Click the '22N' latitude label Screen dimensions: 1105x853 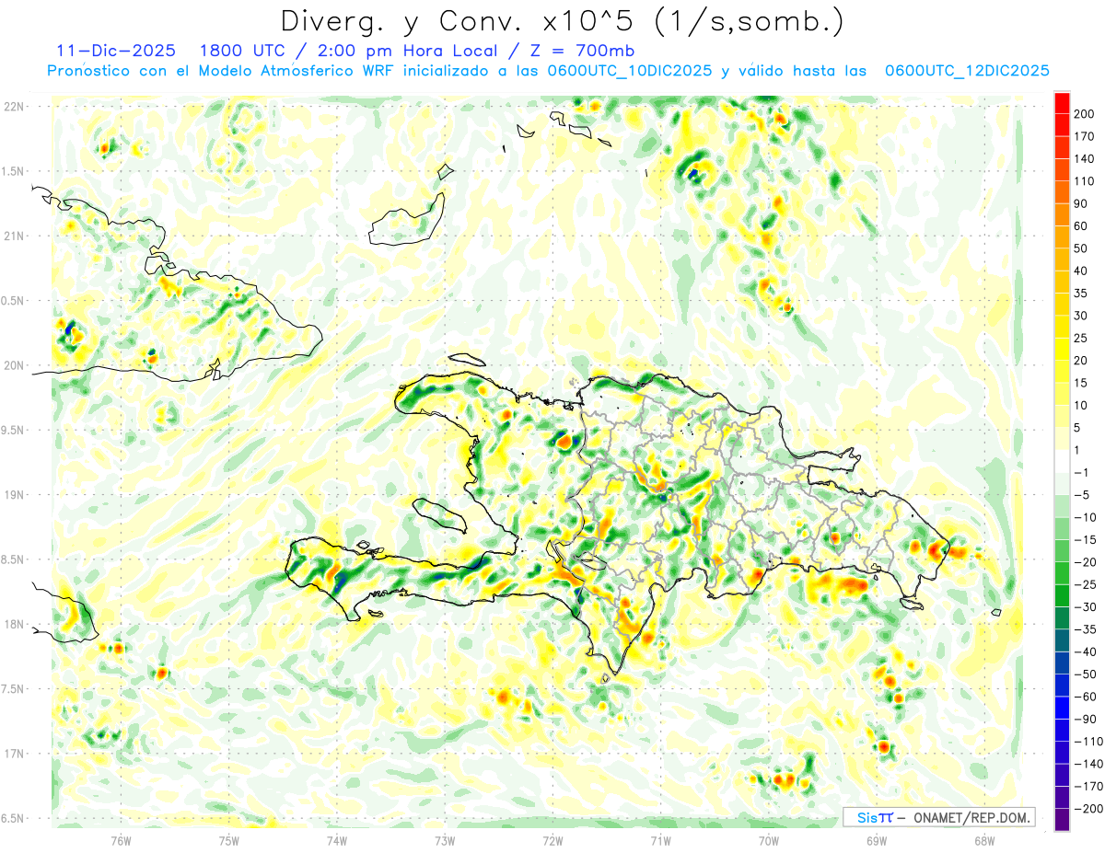[14, 107]
